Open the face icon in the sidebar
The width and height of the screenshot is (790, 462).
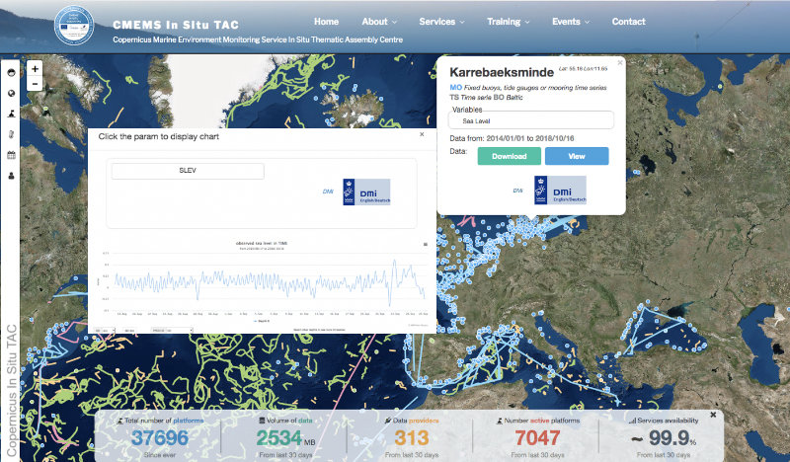click(11, 72)
